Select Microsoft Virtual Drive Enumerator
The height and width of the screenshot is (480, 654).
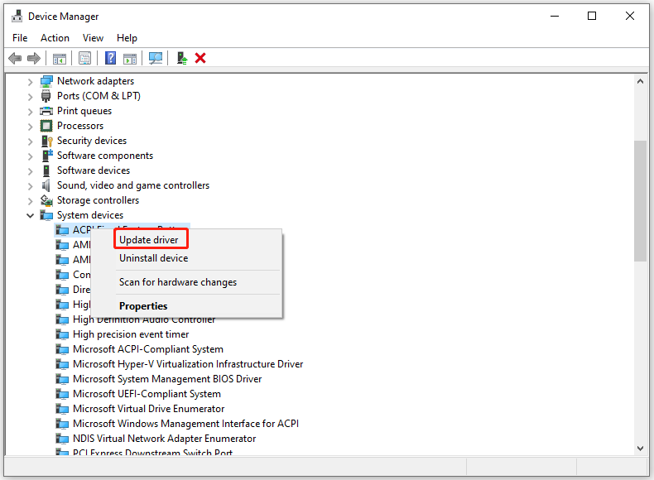coord(148,409)
